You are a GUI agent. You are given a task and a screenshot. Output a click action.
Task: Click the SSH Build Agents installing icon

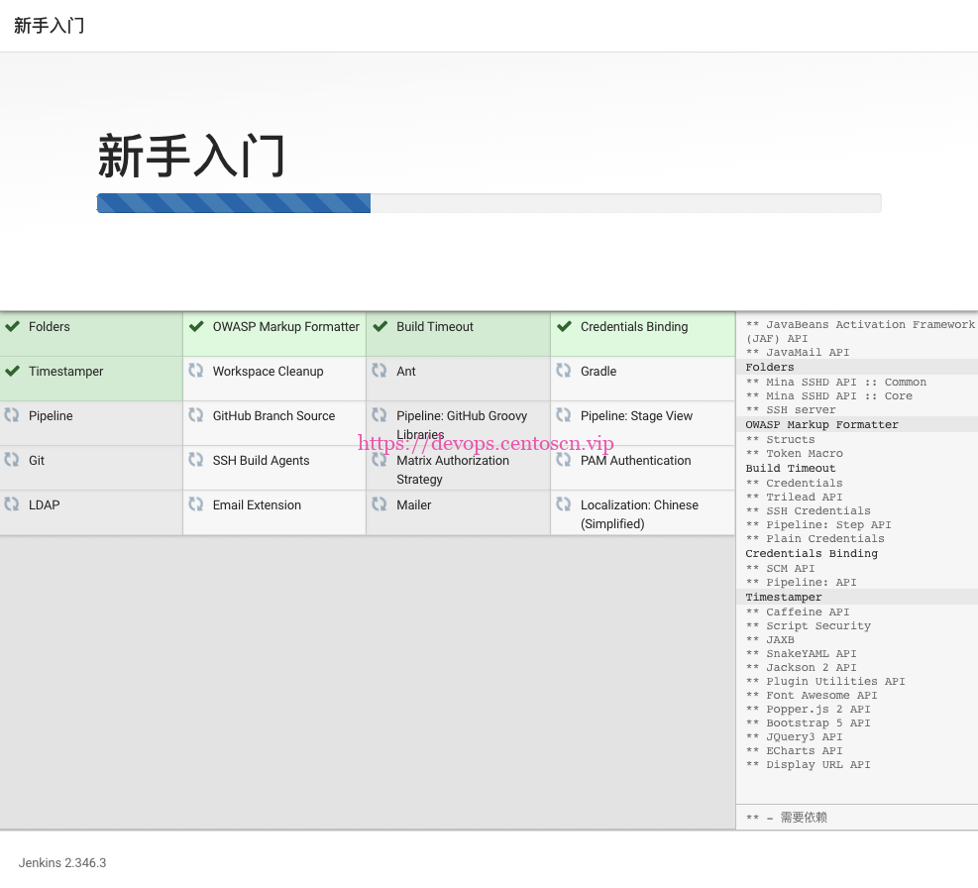pyautogui.click(x=196, y=461)
